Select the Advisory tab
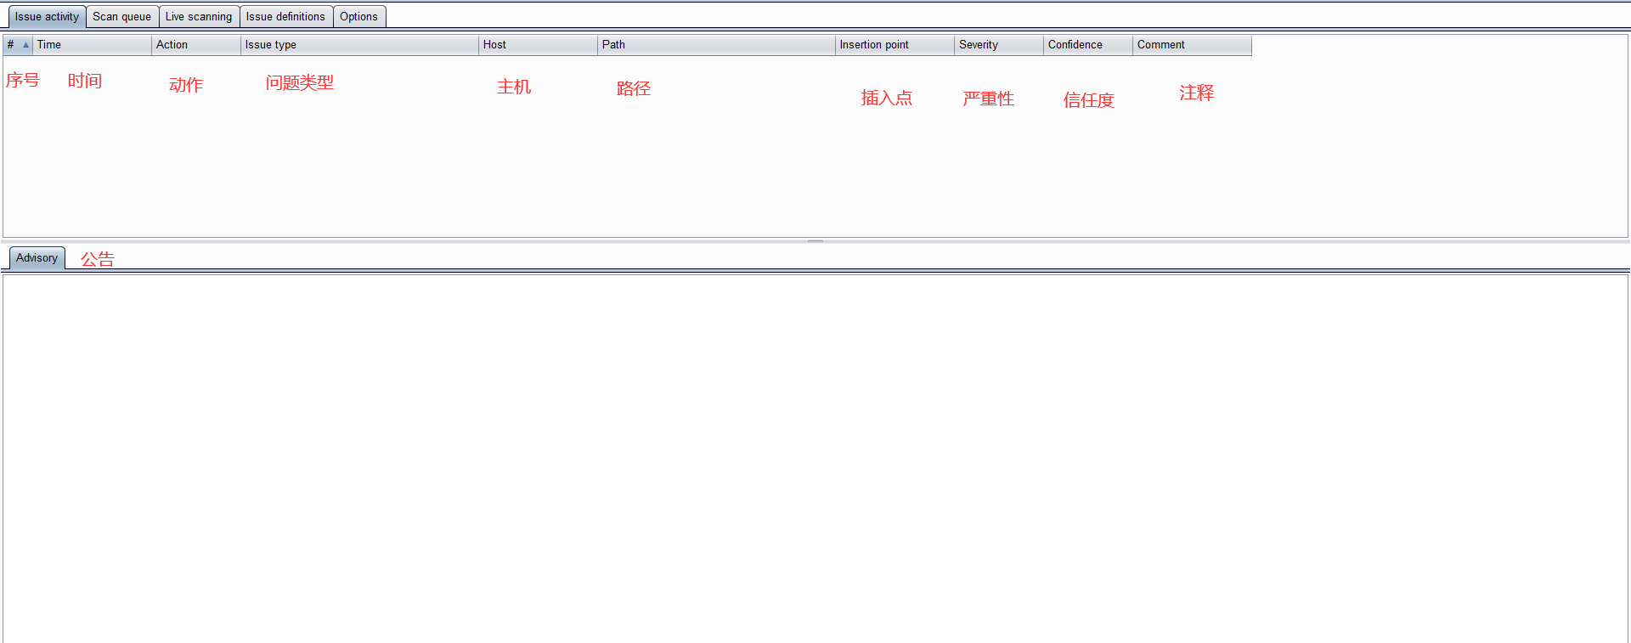1631x643 pixels. (37, 258)
